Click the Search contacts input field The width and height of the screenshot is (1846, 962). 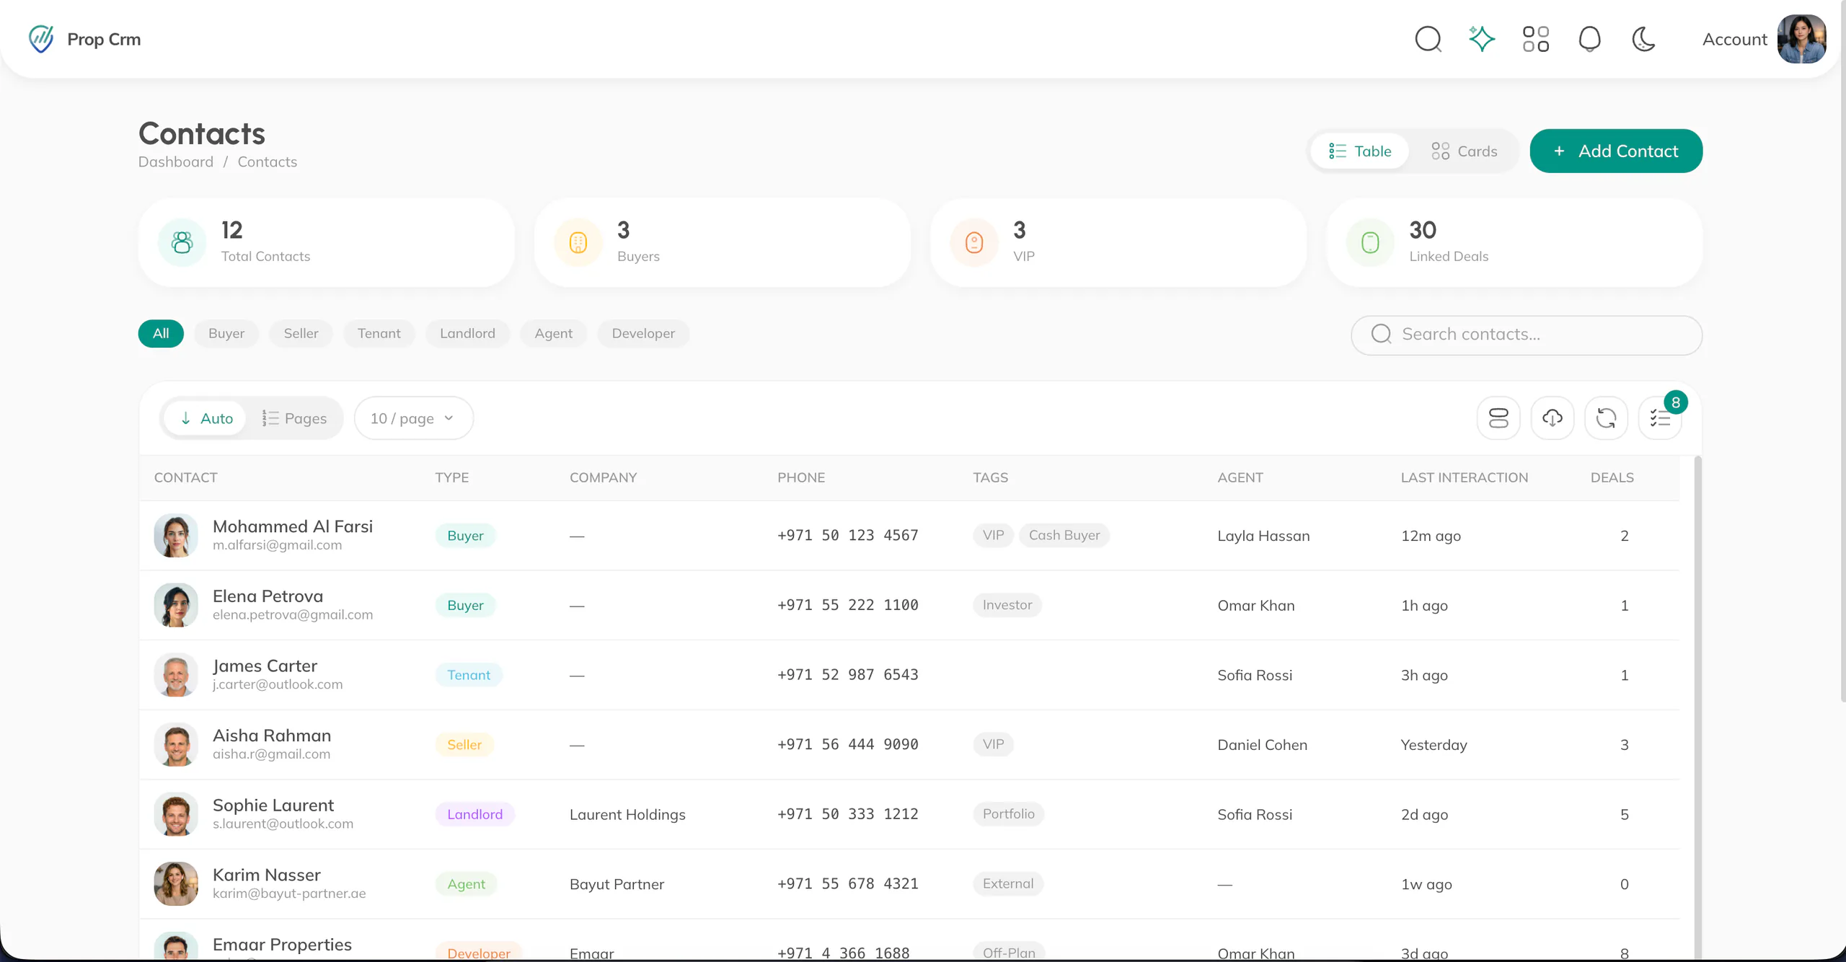pyautogui.click(x=1527, y=335)
